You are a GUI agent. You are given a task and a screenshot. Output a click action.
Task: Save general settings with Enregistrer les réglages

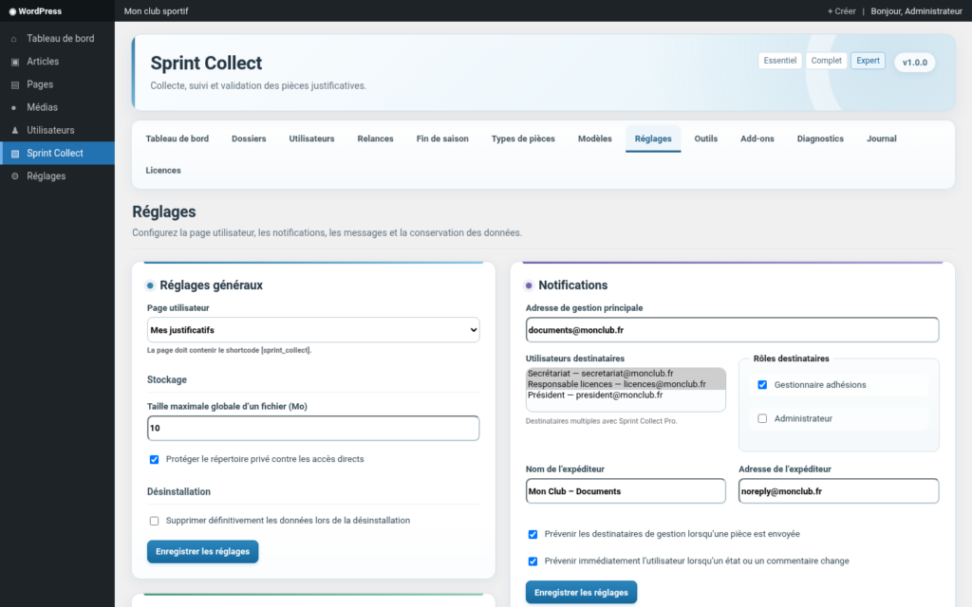pyautogui.click(x=203, y=552)
